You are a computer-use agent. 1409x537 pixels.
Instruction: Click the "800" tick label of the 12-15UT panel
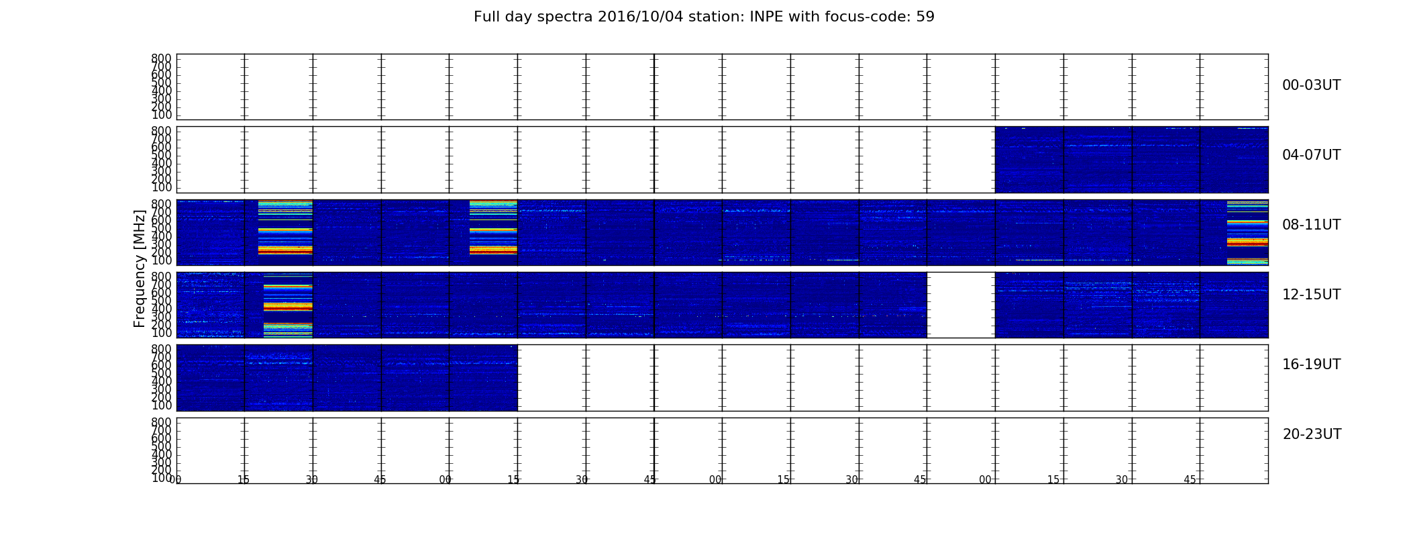[162, 277]
